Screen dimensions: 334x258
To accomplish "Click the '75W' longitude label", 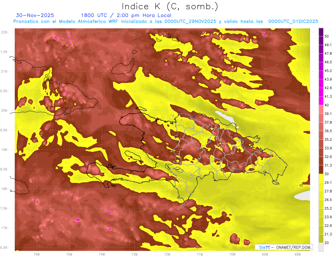I will pyautogui.click(x=69, y=254).
